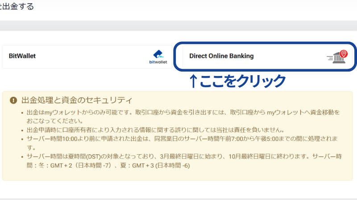Click the "Direct Online Banking" text label

coord(221,56)
